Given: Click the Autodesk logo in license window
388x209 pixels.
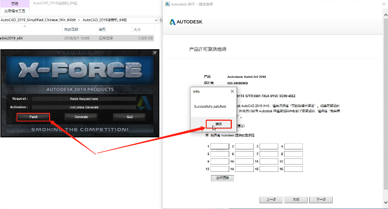Looking at the screenshot, I should click(186, 22).
